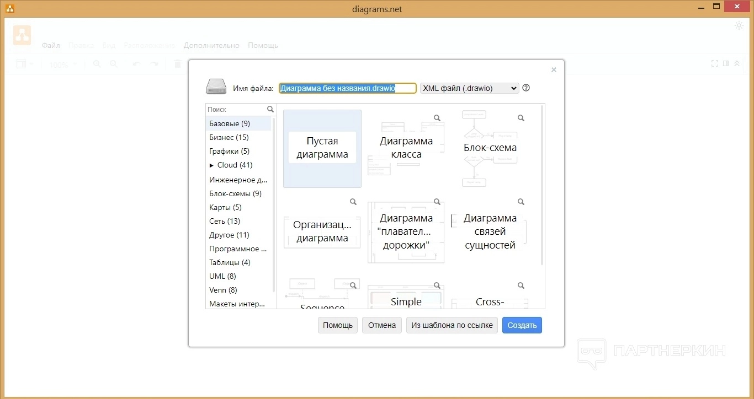Close the new diagram dialog with the X
754x399 pixels.
tap(554, 70)
